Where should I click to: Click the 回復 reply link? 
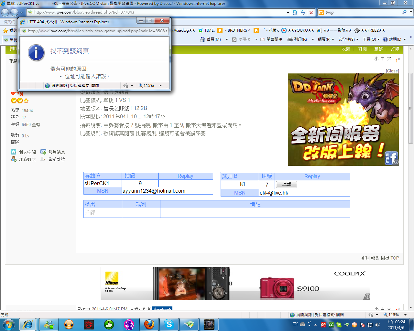pos(385,258)
